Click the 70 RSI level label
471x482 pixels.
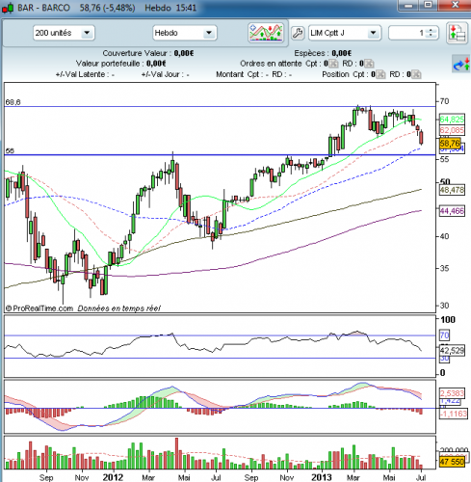tap(444, 335)
